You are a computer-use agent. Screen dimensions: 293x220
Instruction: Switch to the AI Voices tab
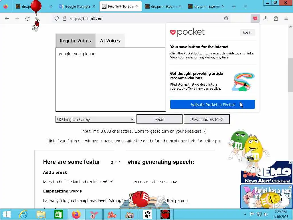[x=110, y=41]
